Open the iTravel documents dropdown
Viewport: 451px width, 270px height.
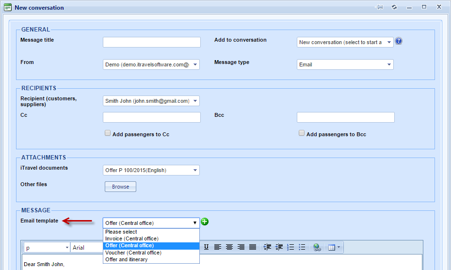pos(151,170)
